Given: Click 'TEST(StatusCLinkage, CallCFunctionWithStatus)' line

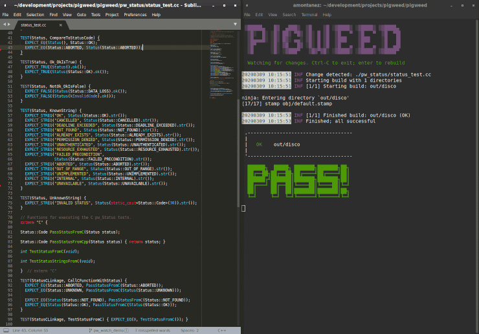Looking at the screenshot, I should [74, 280].
